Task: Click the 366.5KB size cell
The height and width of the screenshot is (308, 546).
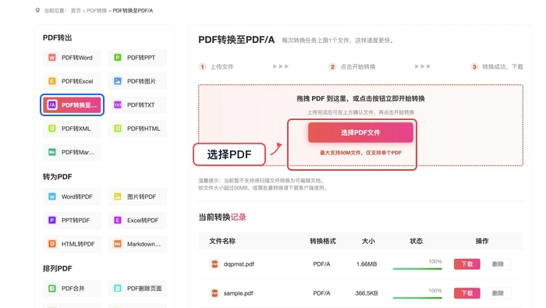Action: tap(367, 293)
